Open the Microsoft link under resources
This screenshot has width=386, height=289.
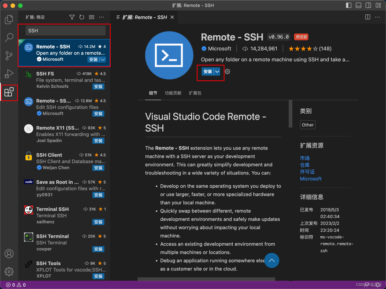[311, 179]
